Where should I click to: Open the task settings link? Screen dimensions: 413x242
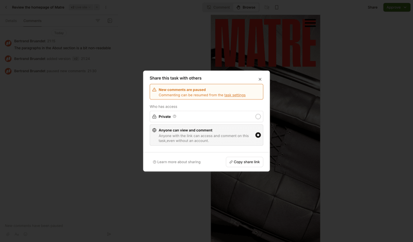pos(235,95)
